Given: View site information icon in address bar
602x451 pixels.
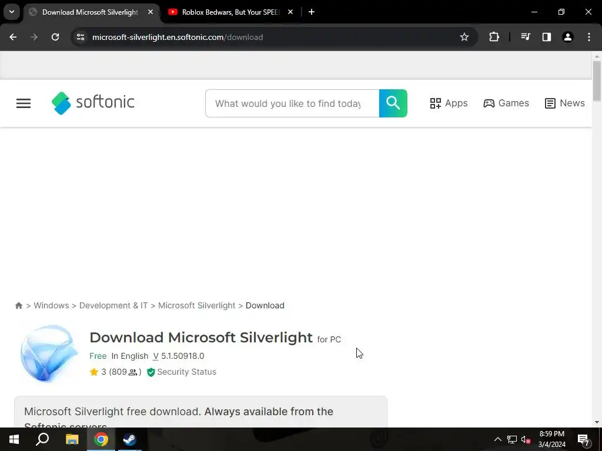Looking at the screenshot, I should (x=81, y=37).
